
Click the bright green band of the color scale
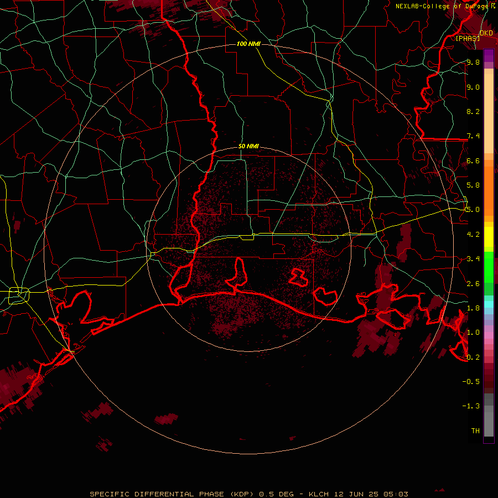pos(489,267)
